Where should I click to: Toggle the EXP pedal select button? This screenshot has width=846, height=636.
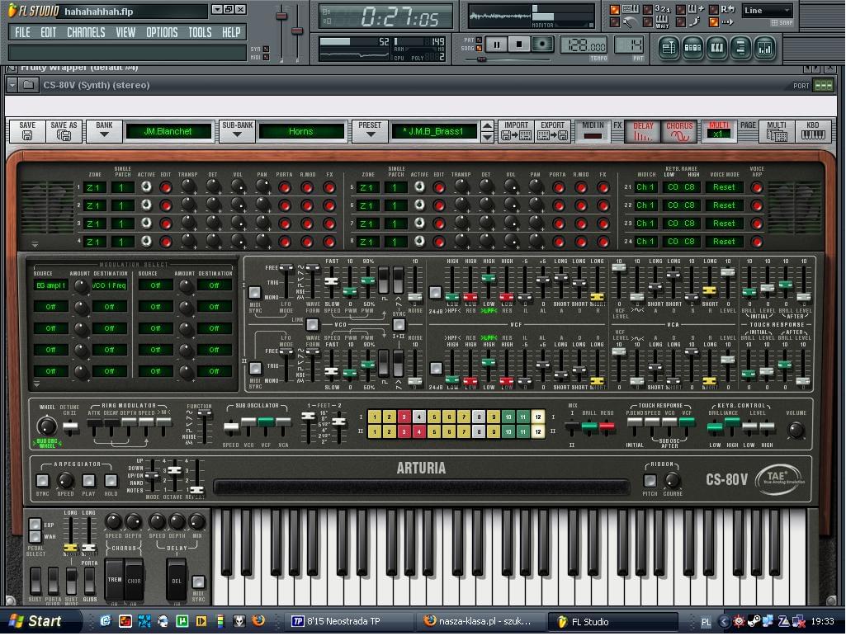[35, 525]
